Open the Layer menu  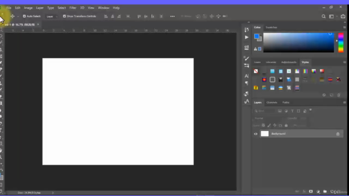[x=40, y=8]
